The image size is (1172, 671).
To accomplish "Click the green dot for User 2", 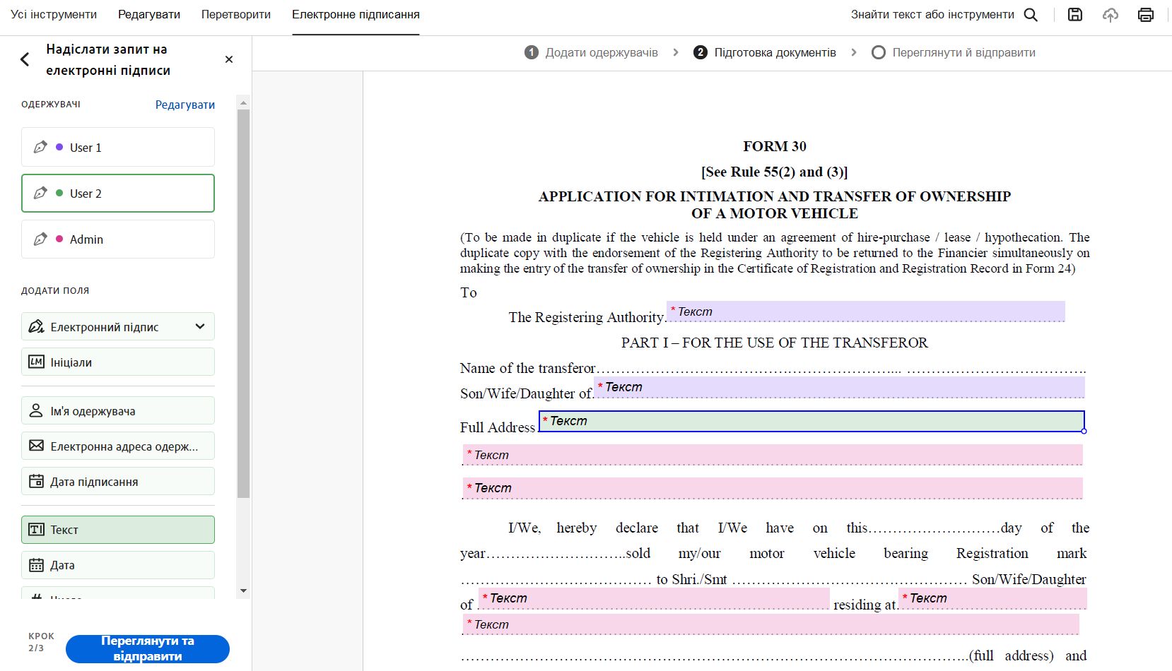I will 59,193.
